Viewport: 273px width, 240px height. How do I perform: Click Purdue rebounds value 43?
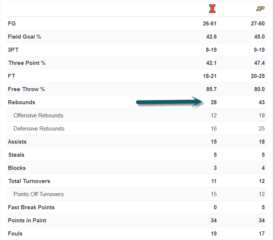point(261,102)
